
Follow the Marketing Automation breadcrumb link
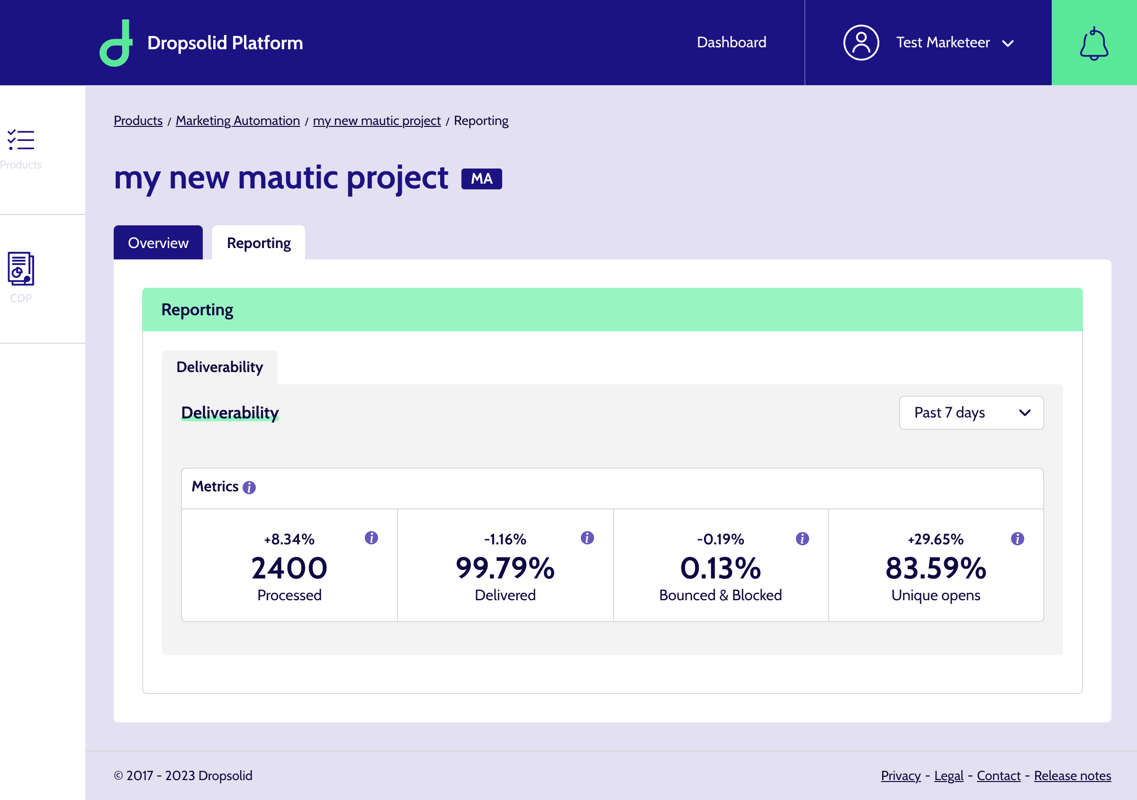tap(238, 121)
